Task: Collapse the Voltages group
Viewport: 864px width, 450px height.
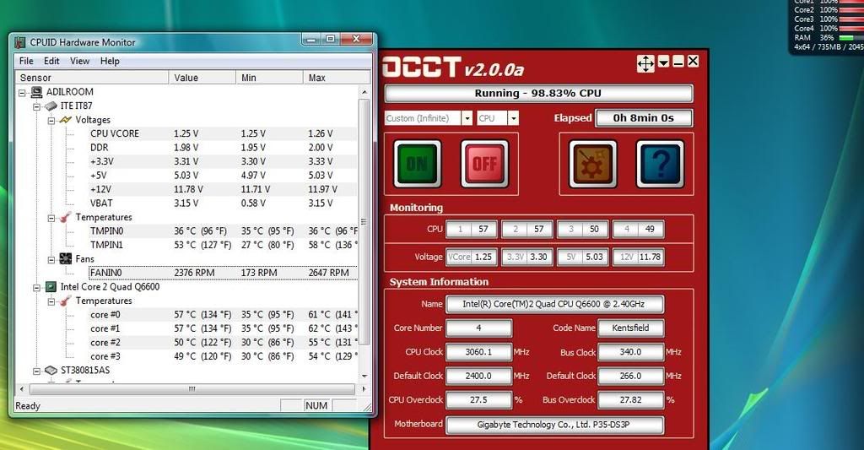Action: tap(51, 120)
